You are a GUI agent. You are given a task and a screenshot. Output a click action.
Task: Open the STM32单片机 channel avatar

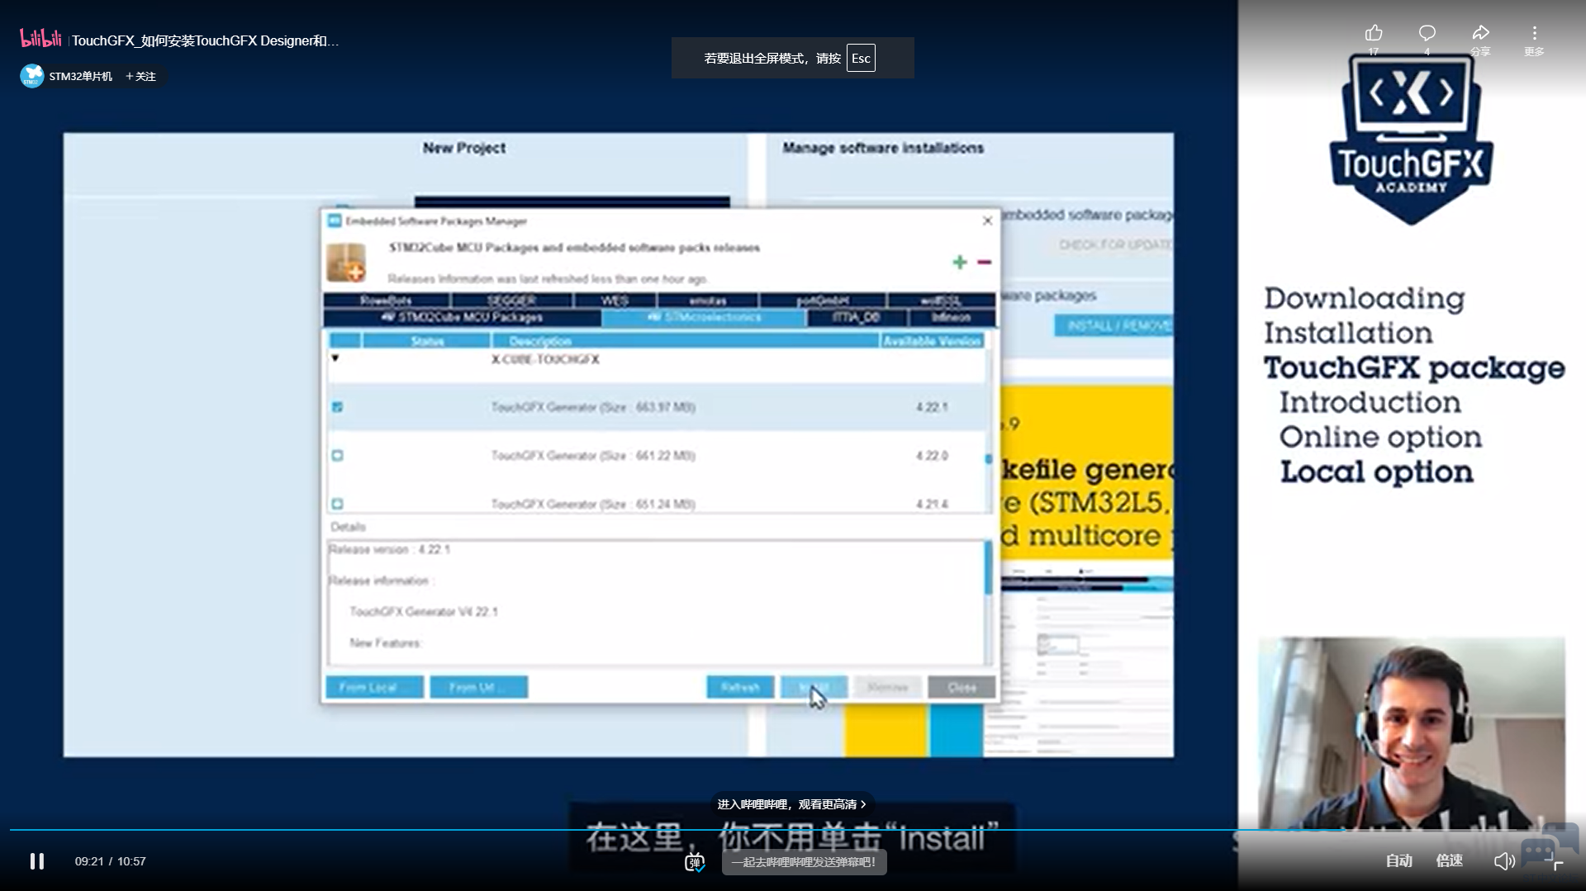31,76
